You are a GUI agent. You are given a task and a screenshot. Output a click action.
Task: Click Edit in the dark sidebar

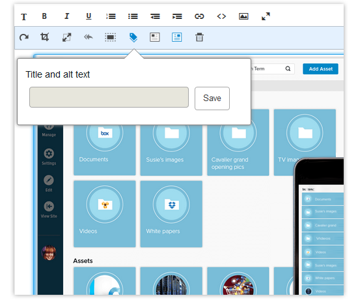pyautogui.click(x=49, y=184)
